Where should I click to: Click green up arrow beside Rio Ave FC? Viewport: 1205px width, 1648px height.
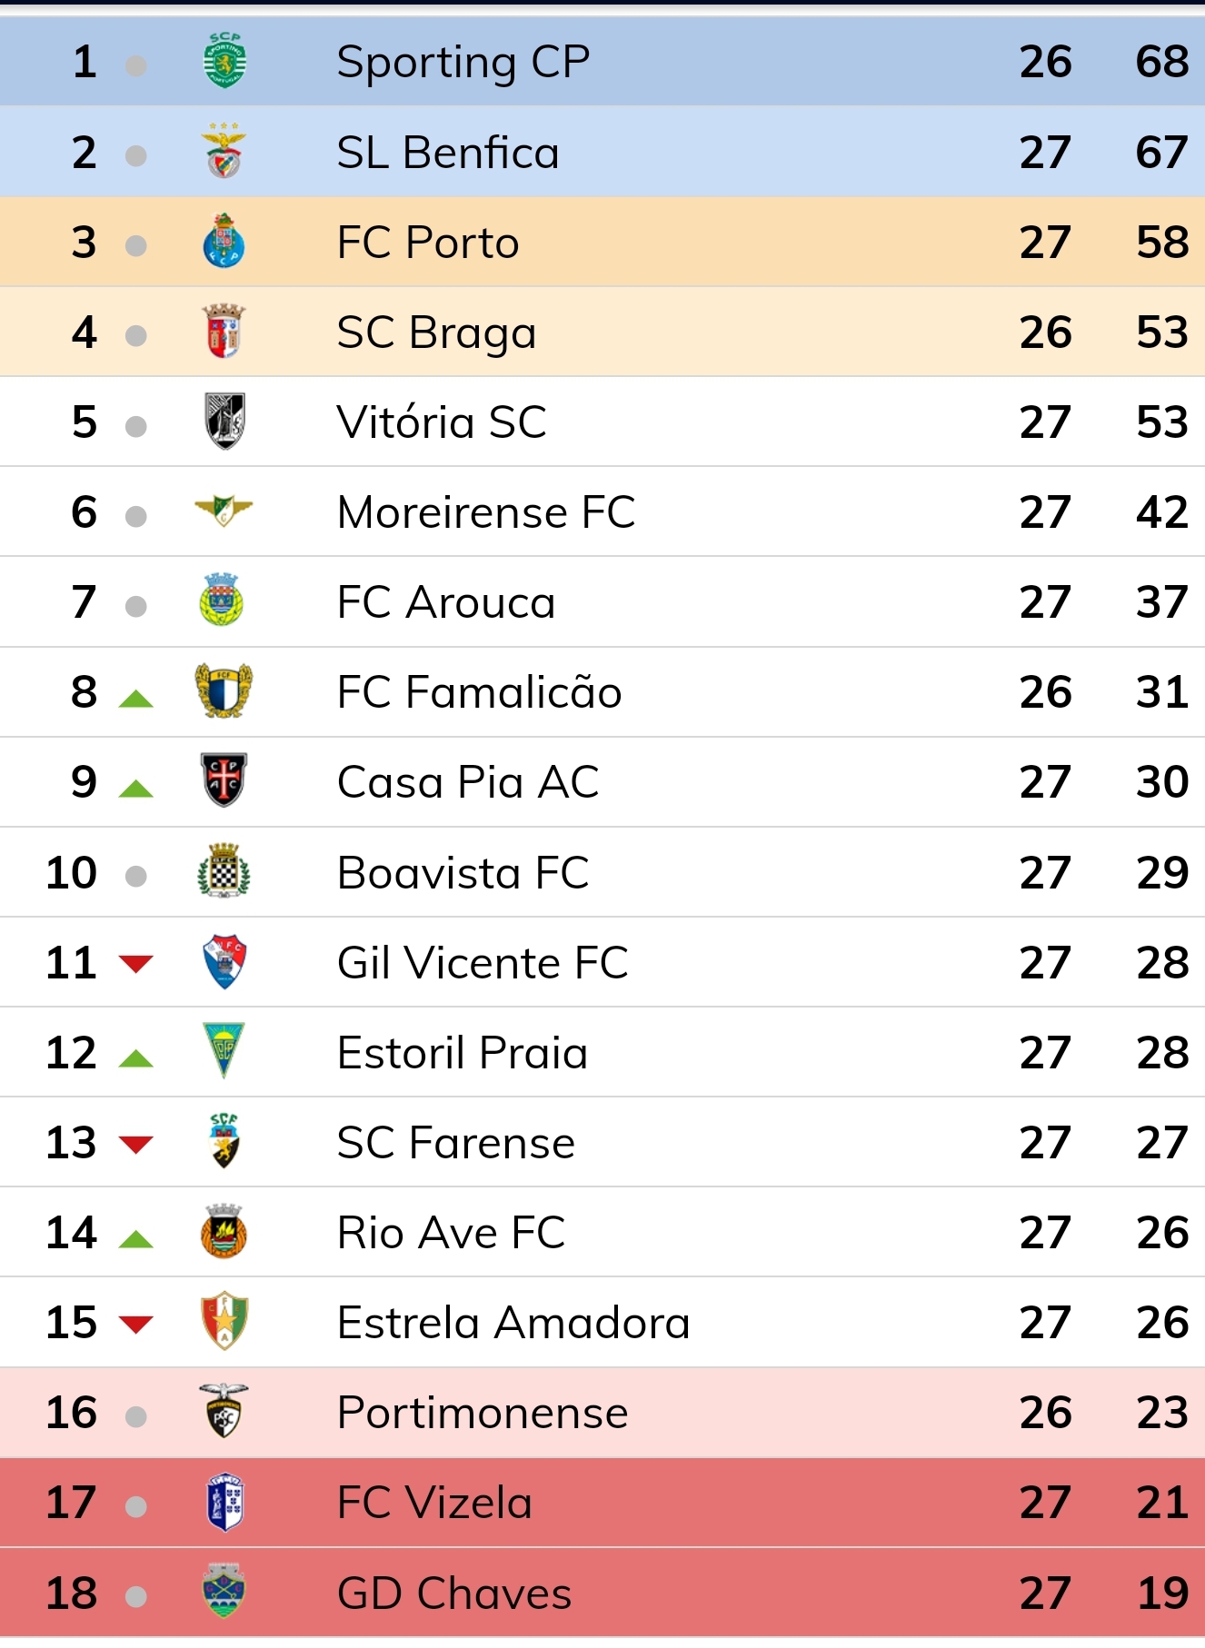pyautogui.click(x=136, y=1239)
